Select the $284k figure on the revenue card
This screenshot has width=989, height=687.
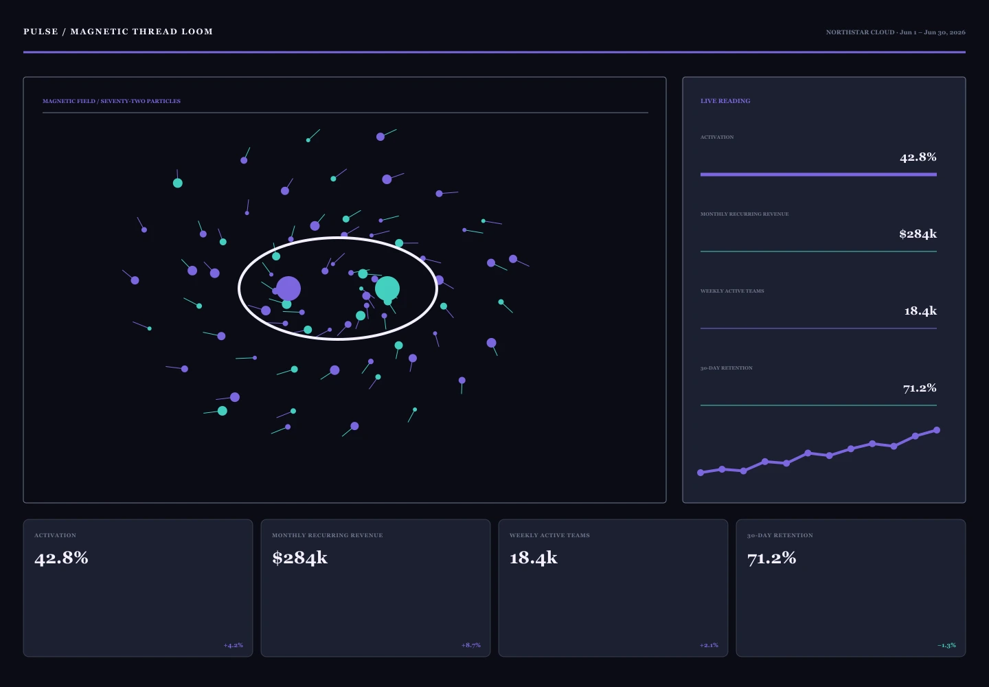pyautogui.click(x=300, y=558)
